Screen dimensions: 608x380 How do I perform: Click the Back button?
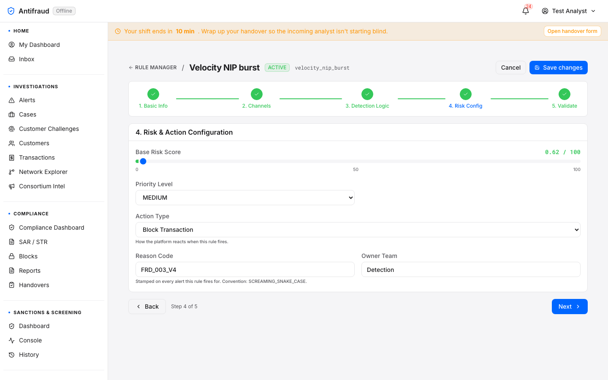tap(147, 307)
